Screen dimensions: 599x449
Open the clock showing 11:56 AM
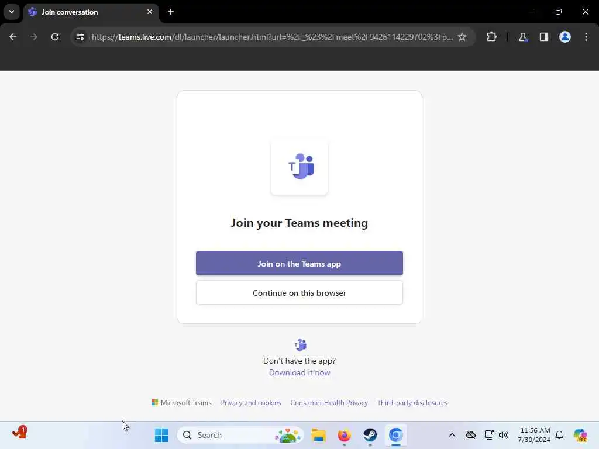tap(534, 435)
